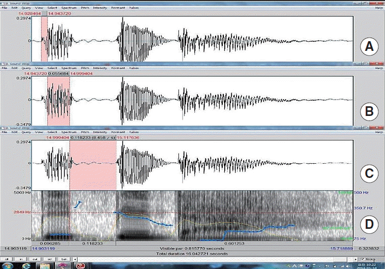
Task: Play the 0.118233 selection segment bar
Action: (93, 243)
